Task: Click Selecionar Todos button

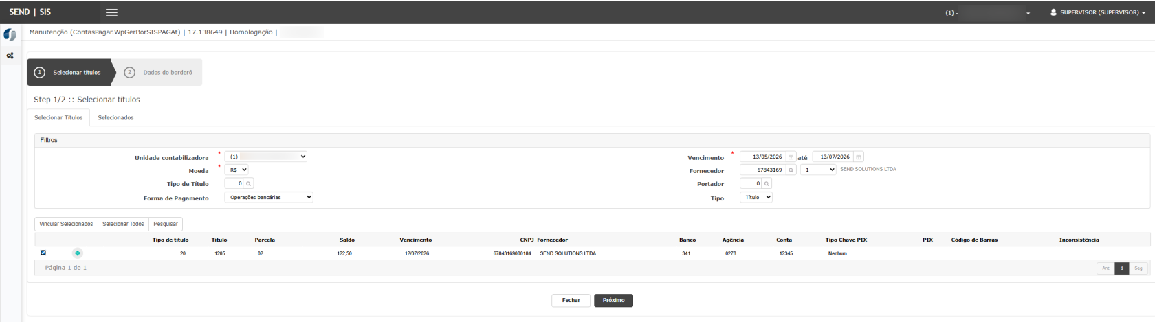Action: click(123, 224)
